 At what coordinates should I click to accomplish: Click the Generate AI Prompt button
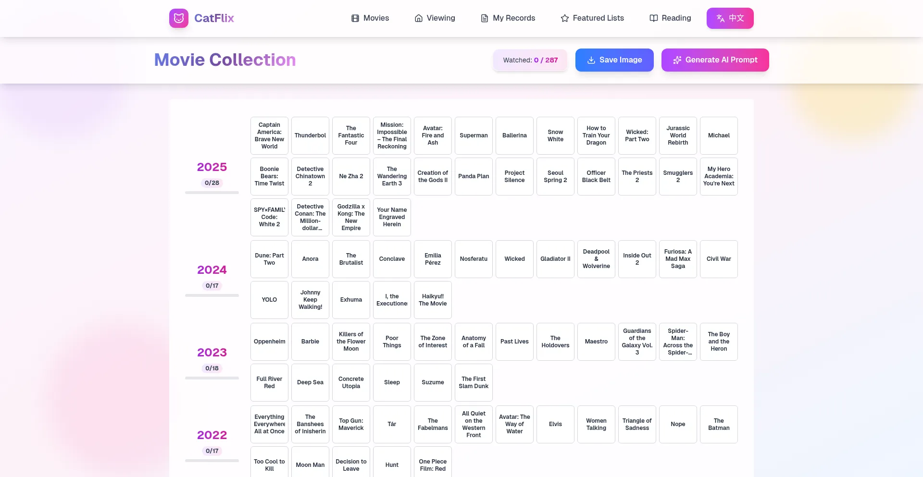coord(715,60)
